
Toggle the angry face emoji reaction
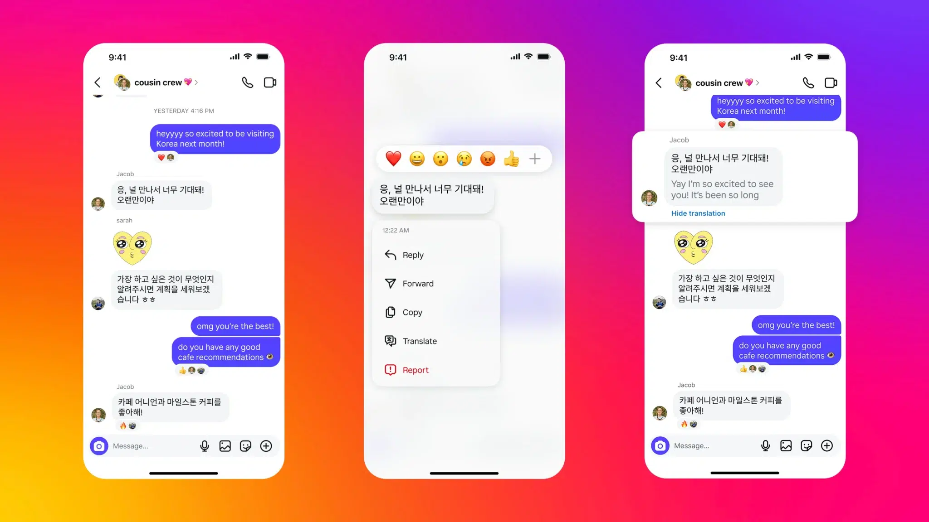click(488, 159)
